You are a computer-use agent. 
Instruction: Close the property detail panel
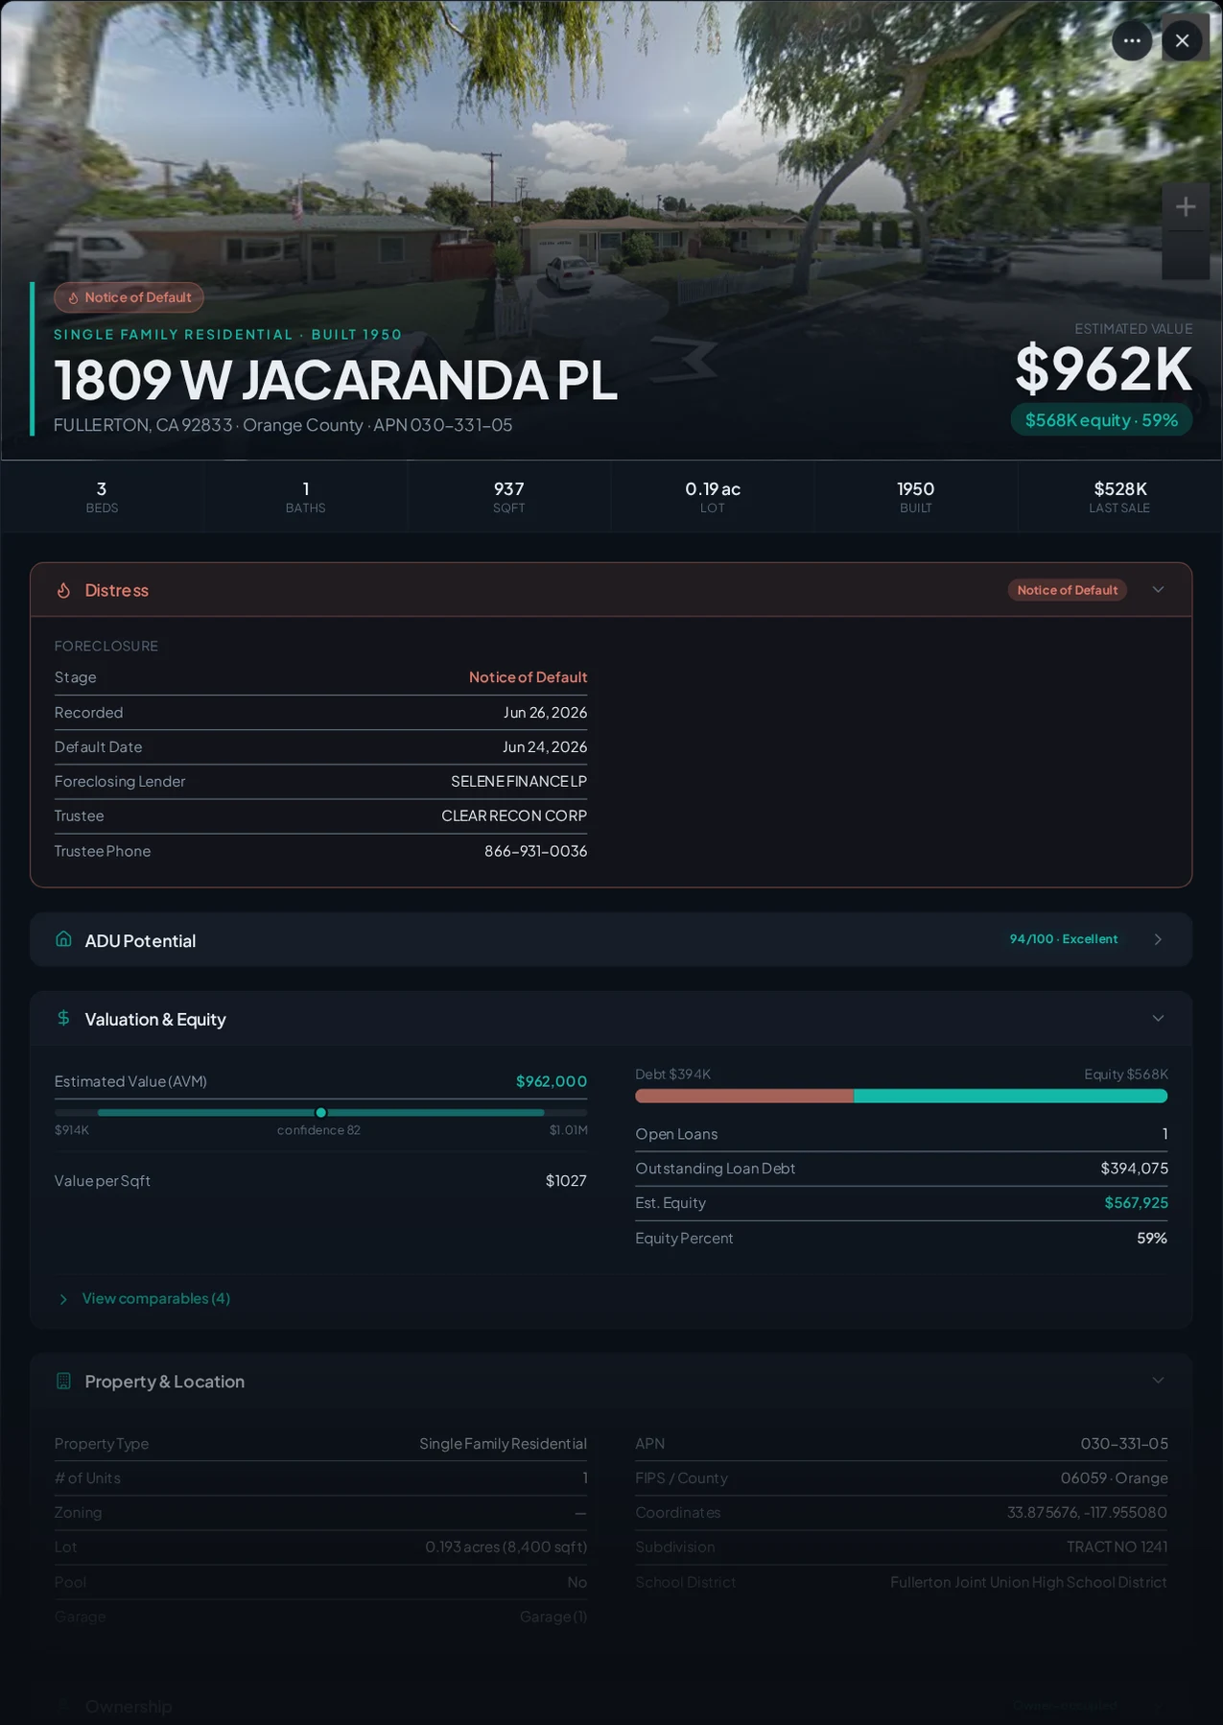pyautogui.click(x=1182, y=40)
